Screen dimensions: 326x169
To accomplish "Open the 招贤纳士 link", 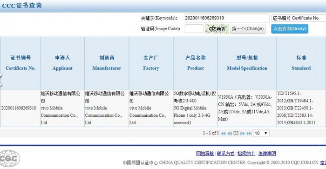I will coord(246,154).
